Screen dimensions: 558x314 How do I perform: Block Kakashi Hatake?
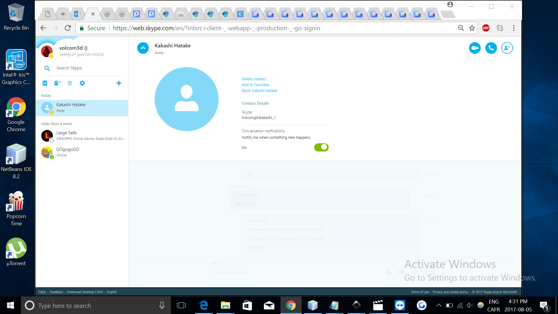tap(259, 90)
